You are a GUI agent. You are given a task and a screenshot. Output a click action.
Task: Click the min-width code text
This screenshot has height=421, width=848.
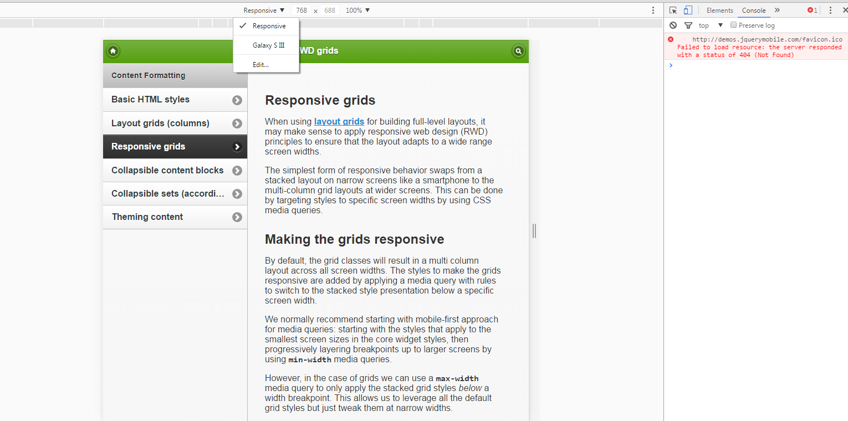tap(310, 360)
